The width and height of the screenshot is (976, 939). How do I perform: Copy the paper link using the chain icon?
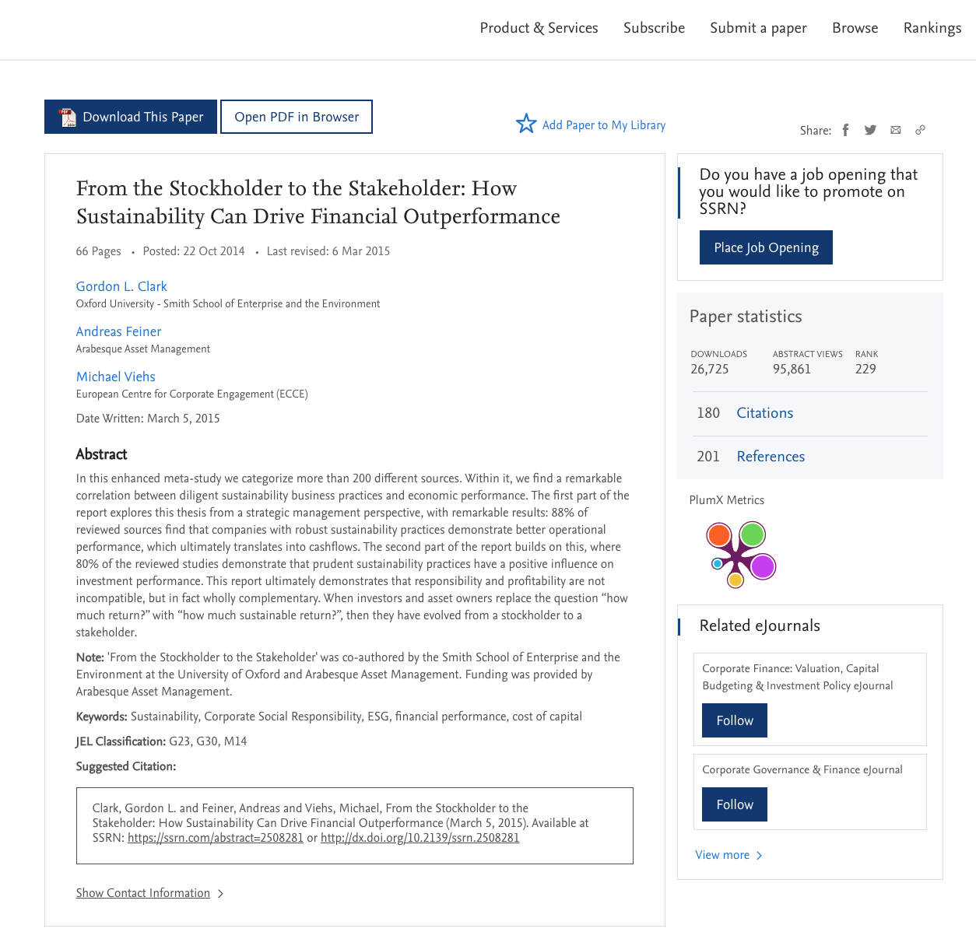920,130
